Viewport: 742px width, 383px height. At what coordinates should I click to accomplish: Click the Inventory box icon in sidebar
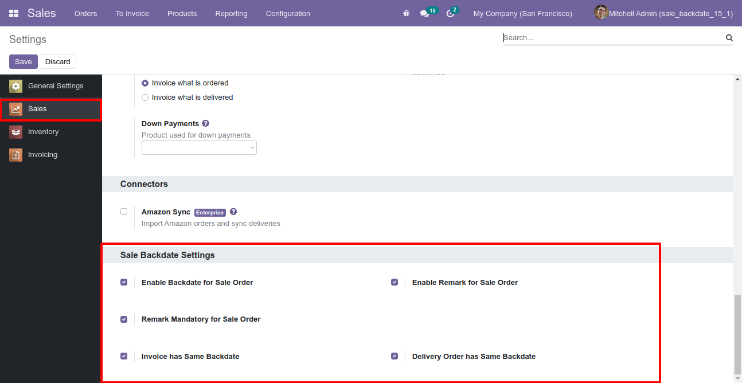16,132
